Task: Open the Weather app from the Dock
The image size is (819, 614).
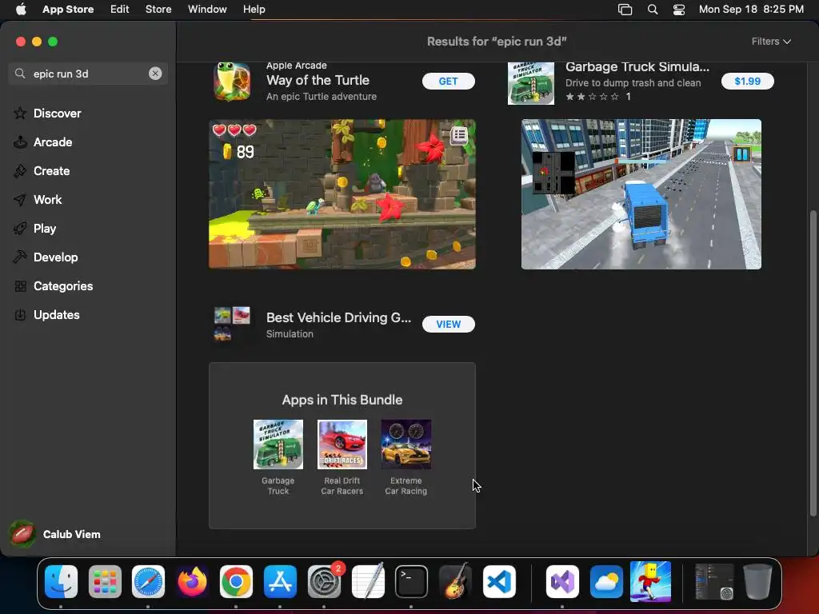Action: point(606,581)
